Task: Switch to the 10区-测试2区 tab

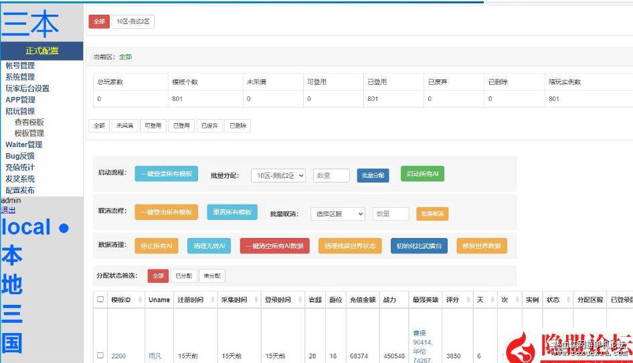Action: point(132,21)
